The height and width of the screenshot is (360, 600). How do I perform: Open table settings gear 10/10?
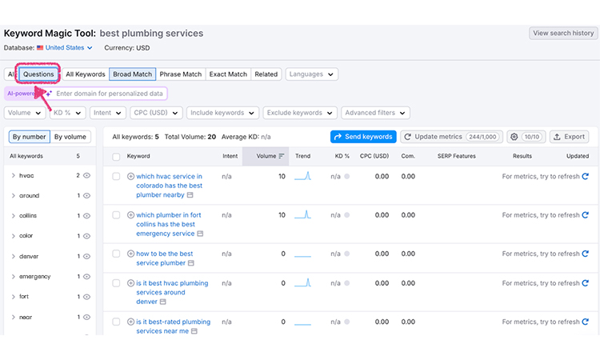[526, 137]
